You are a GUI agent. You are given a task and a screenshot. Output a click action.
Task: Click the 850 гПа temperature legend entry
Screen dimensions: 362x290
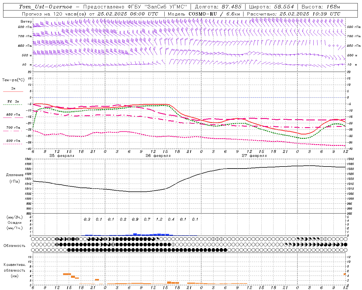(13, 115)
